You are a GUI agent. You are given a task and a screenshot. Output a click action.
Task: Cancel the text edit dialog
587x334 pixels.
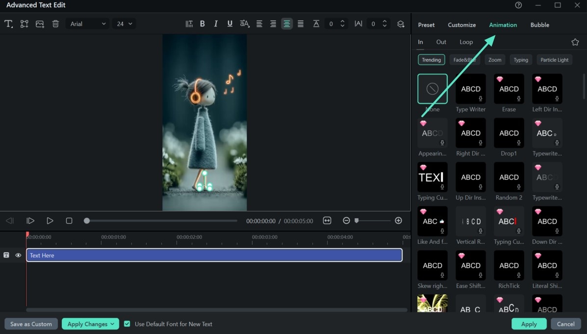coord(565,324)
